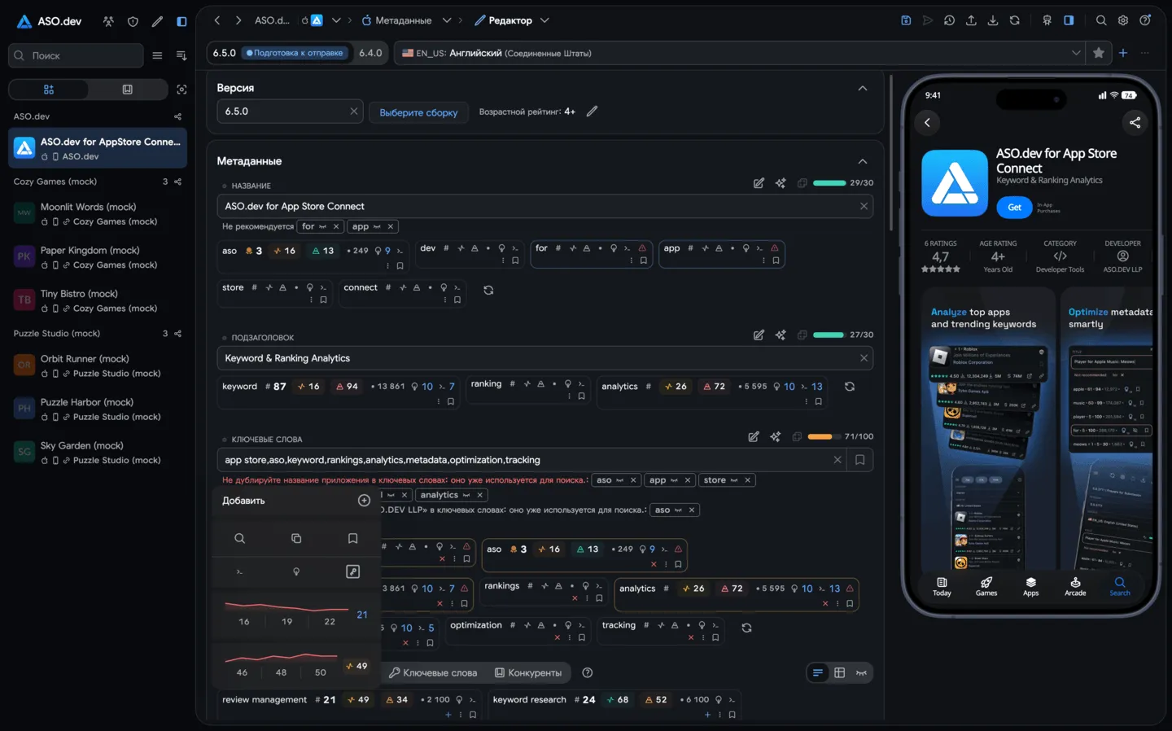Toggle the left sidebar panel icon
Viewport: 1172px width, 731px height.
coord(181,21)
